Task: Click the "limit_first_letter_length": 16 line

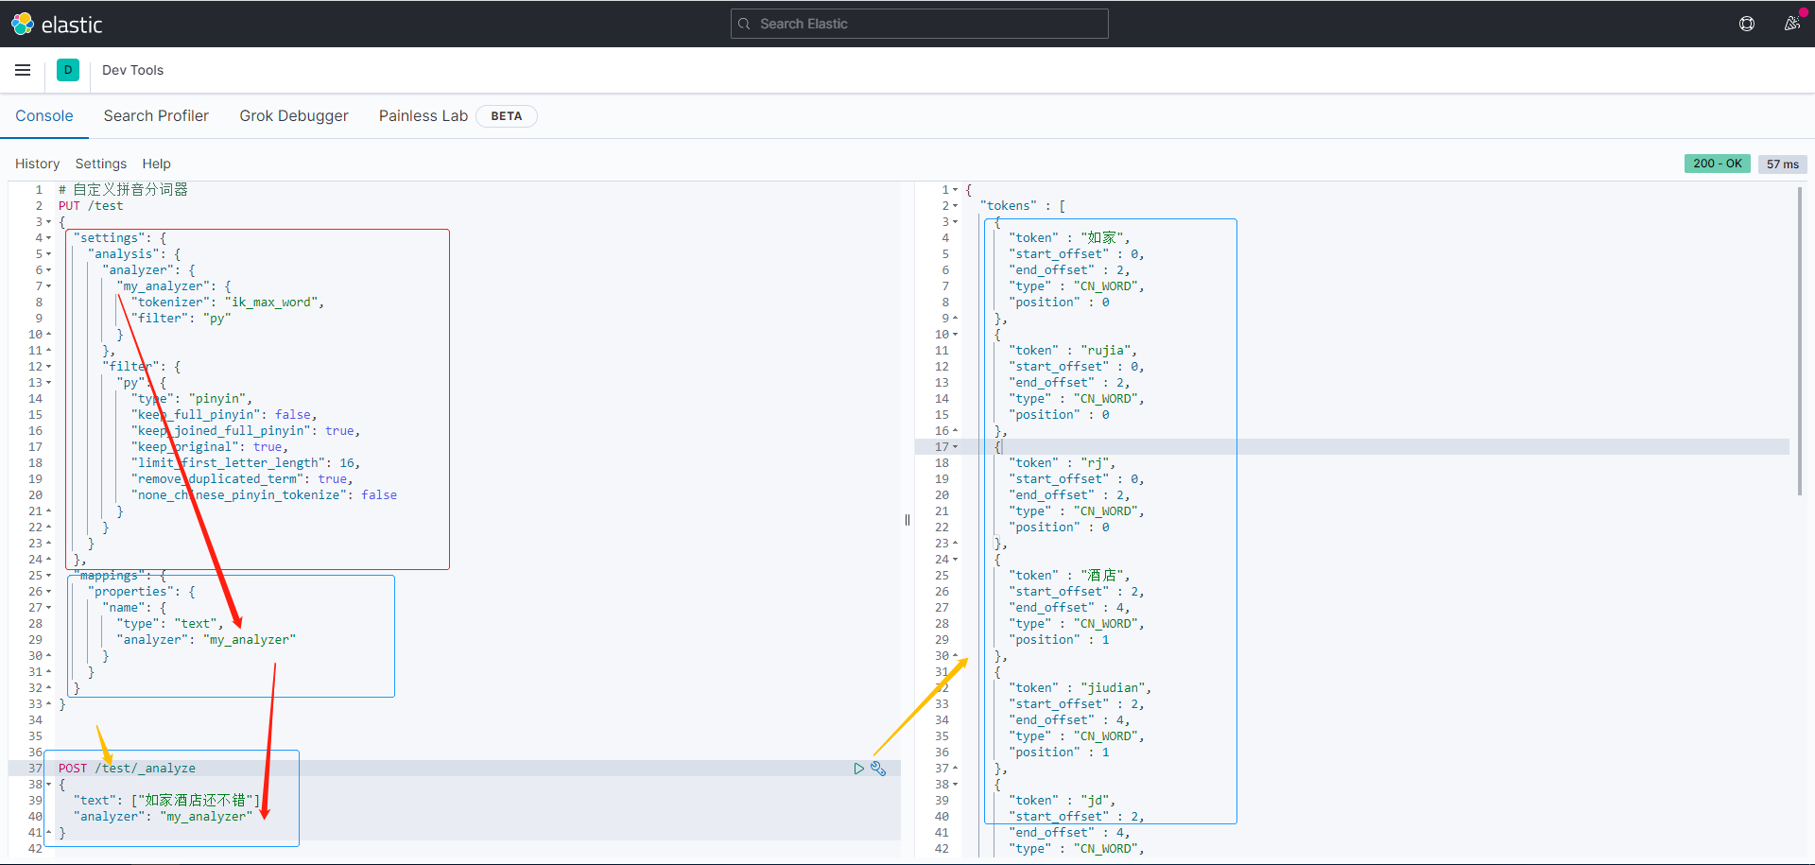Action: [246, 463]
